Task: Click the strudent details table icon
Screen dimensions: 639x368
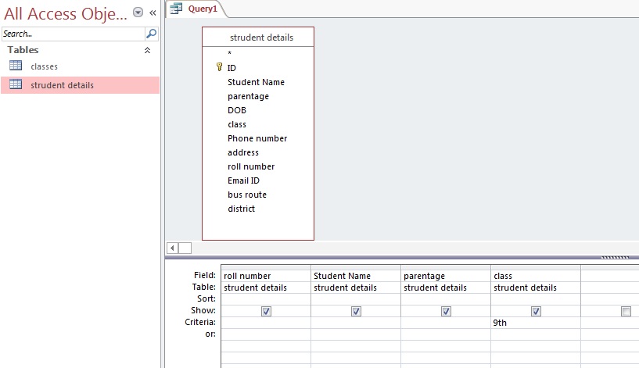Action: pyautogui.click(x=16, y=85)
